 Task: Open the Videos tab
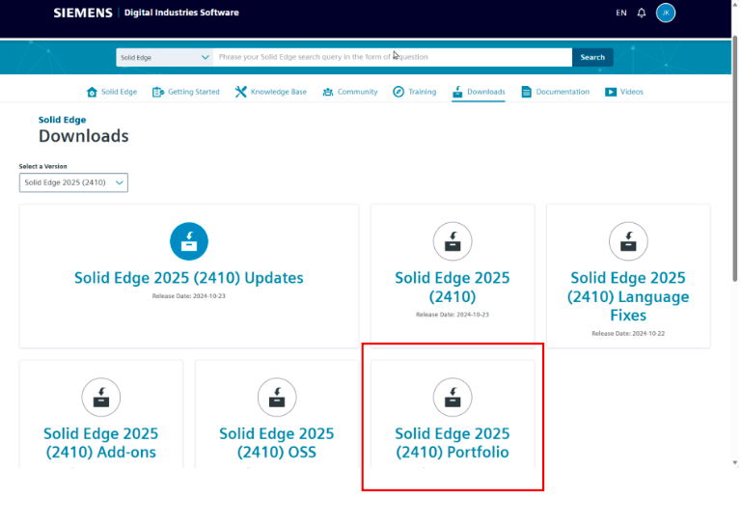(631, 92)
